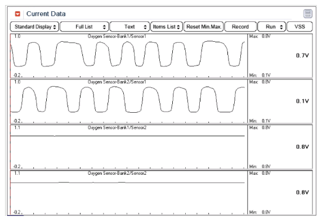The image size is (322, 221).
Task: Click the 0.1V current value of Bank2/Sensor1
Action: point(302,101)
